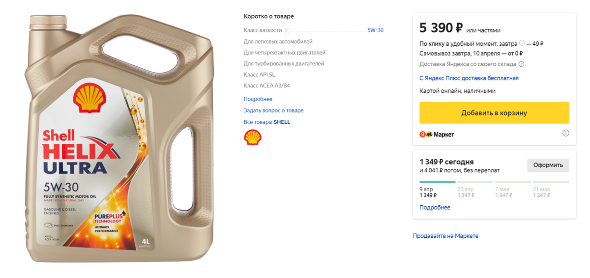
Task: Open Подробнее under installment schedule
Action: [435, 208]
